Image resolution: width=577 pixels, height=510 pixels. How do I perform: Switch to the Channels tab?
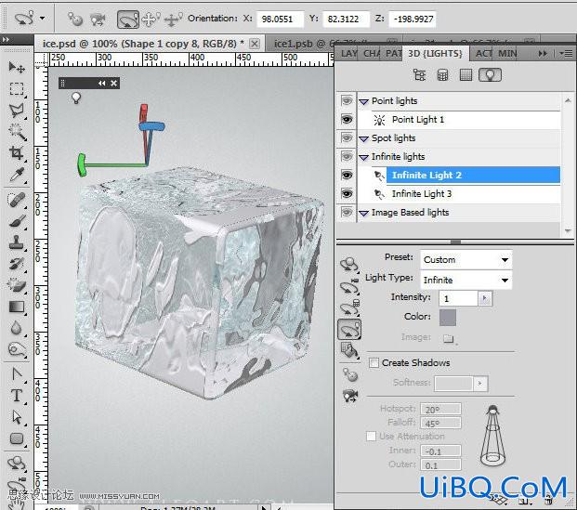[x=372, y=54]
